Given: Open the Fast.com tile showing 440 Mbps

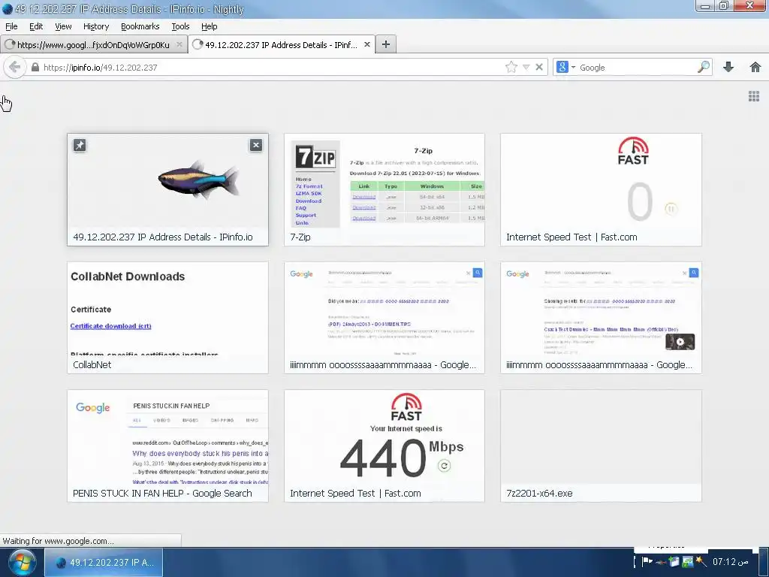Looking at the screenshot, I should point(384,446).
